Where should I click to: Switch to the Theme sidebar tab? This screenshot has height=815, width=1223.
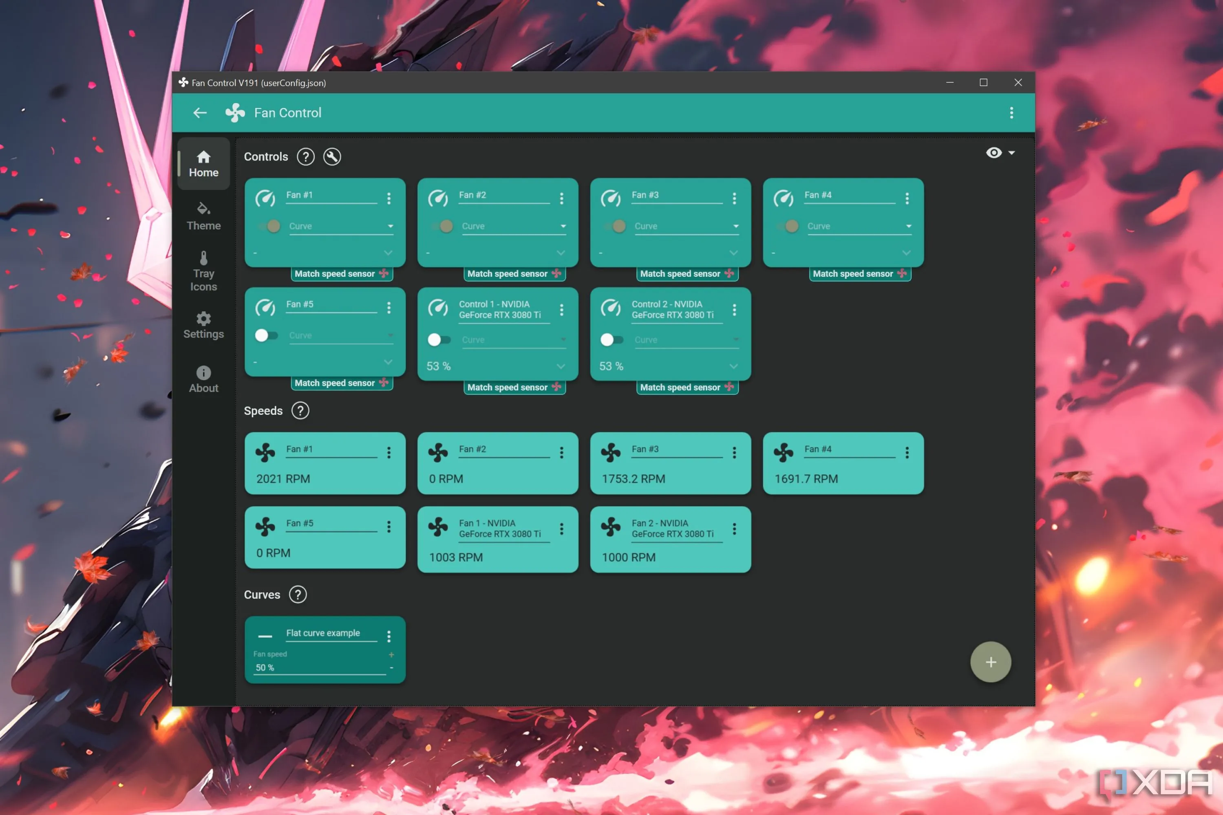[x=203, y=216]
